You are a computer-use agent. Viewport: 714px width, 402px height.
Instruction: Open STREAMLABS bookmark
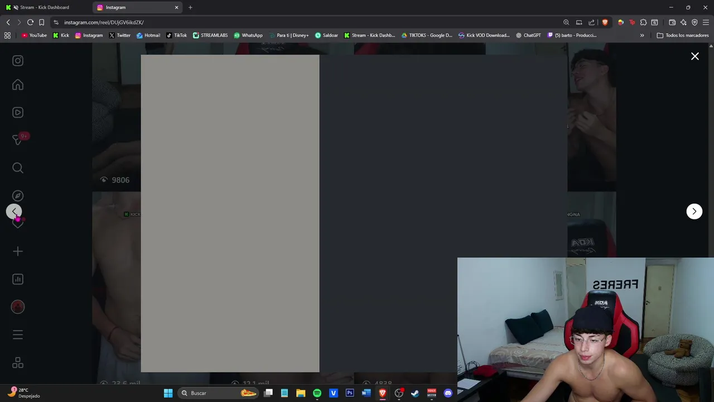click(x=210, y=35)
